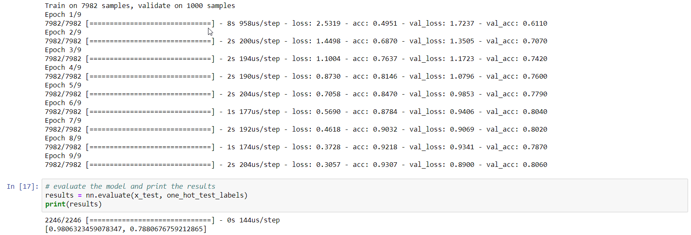Click the printed results list output
Screen dimensions: 691x235
click(126, 229)
